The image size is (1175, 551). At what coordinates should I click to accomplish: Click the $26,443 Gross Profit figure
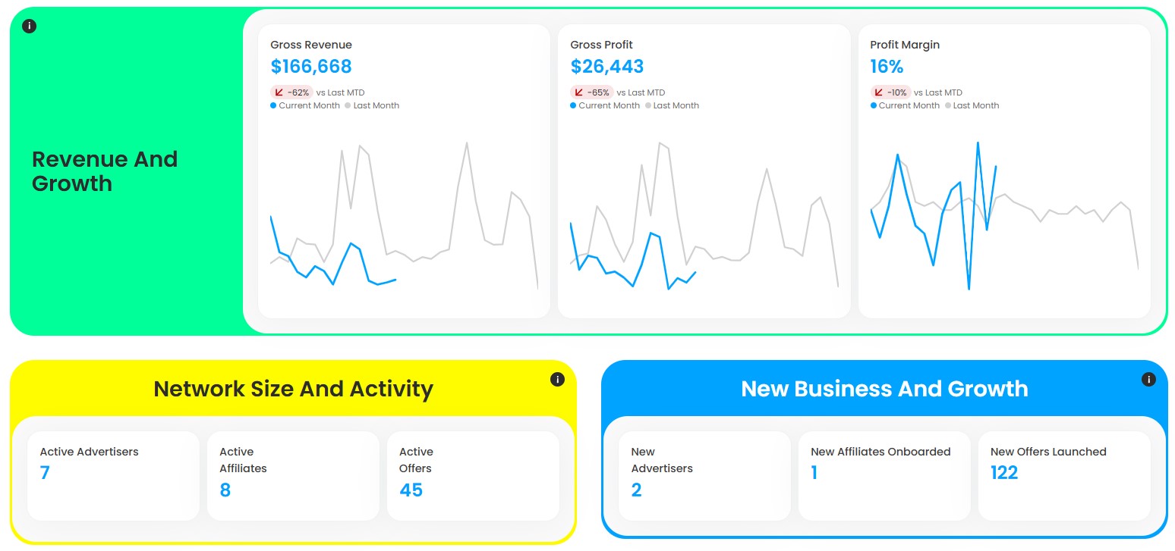click(x=606, y=67)
